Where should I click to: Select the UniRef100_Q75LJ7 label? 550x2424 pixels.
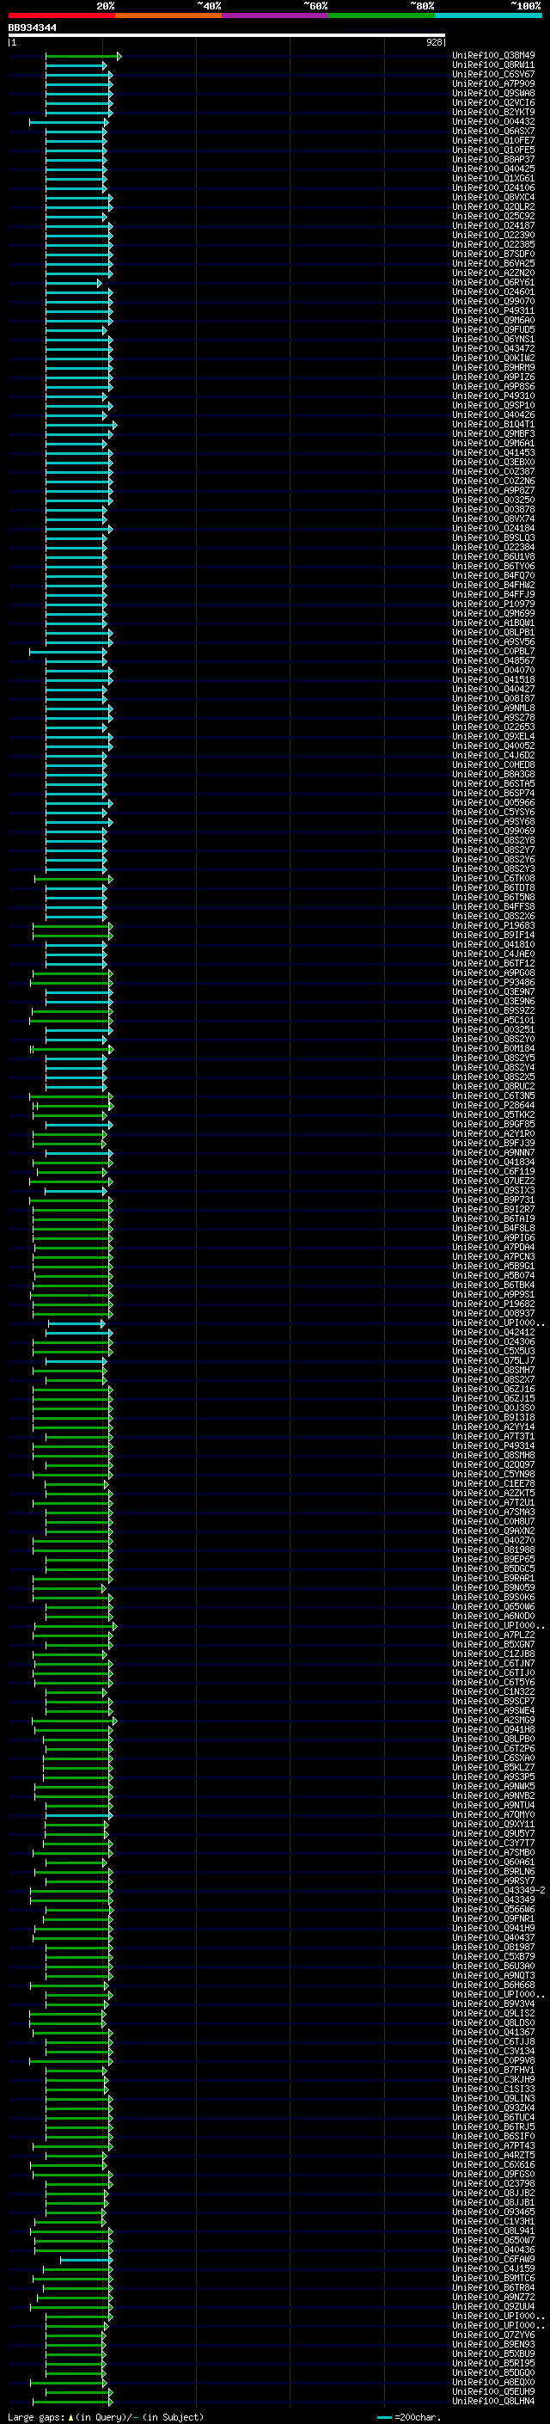(x=493, y=1359)
